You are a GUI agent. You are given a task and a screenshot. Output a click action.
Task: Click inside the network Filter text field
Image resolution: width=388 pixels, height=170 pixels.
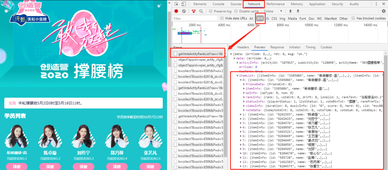pos(195,19)
